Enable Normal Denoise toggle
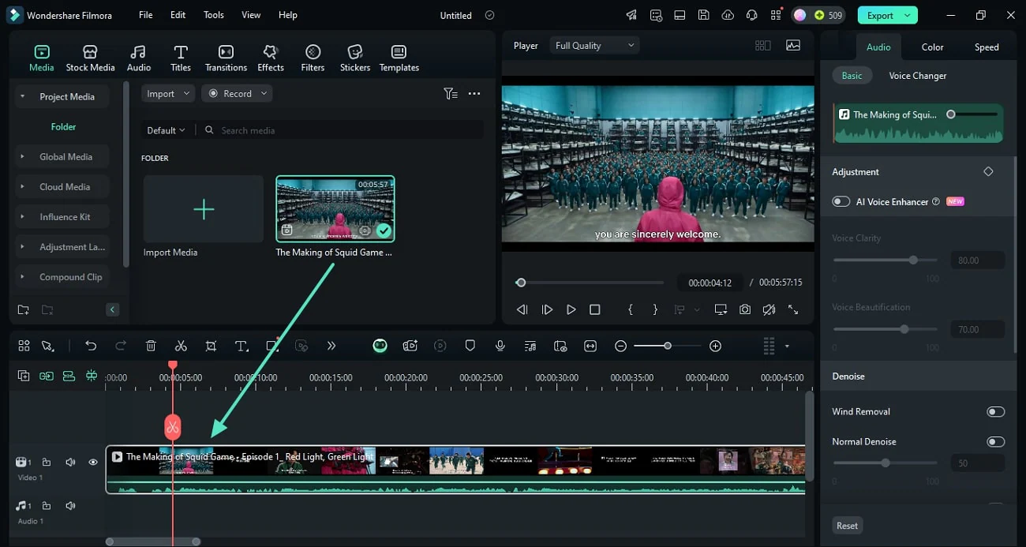This screenshot has height=547, width=1026. pyautogui.click(x=996, y=441)
